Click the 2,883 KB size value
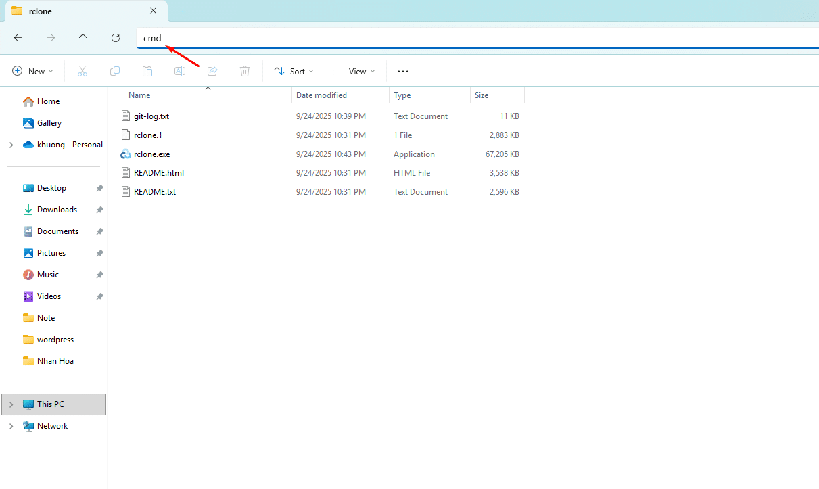This screenshot has width=819, height=489. tap(505, 135)
